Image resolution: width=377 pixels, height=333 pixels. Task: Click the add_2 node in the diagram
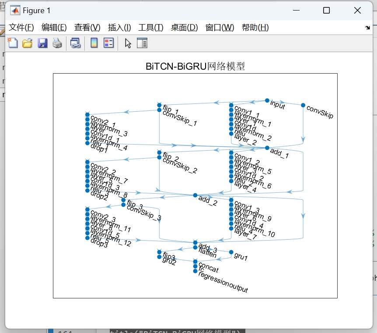click(x=194, y=195)
